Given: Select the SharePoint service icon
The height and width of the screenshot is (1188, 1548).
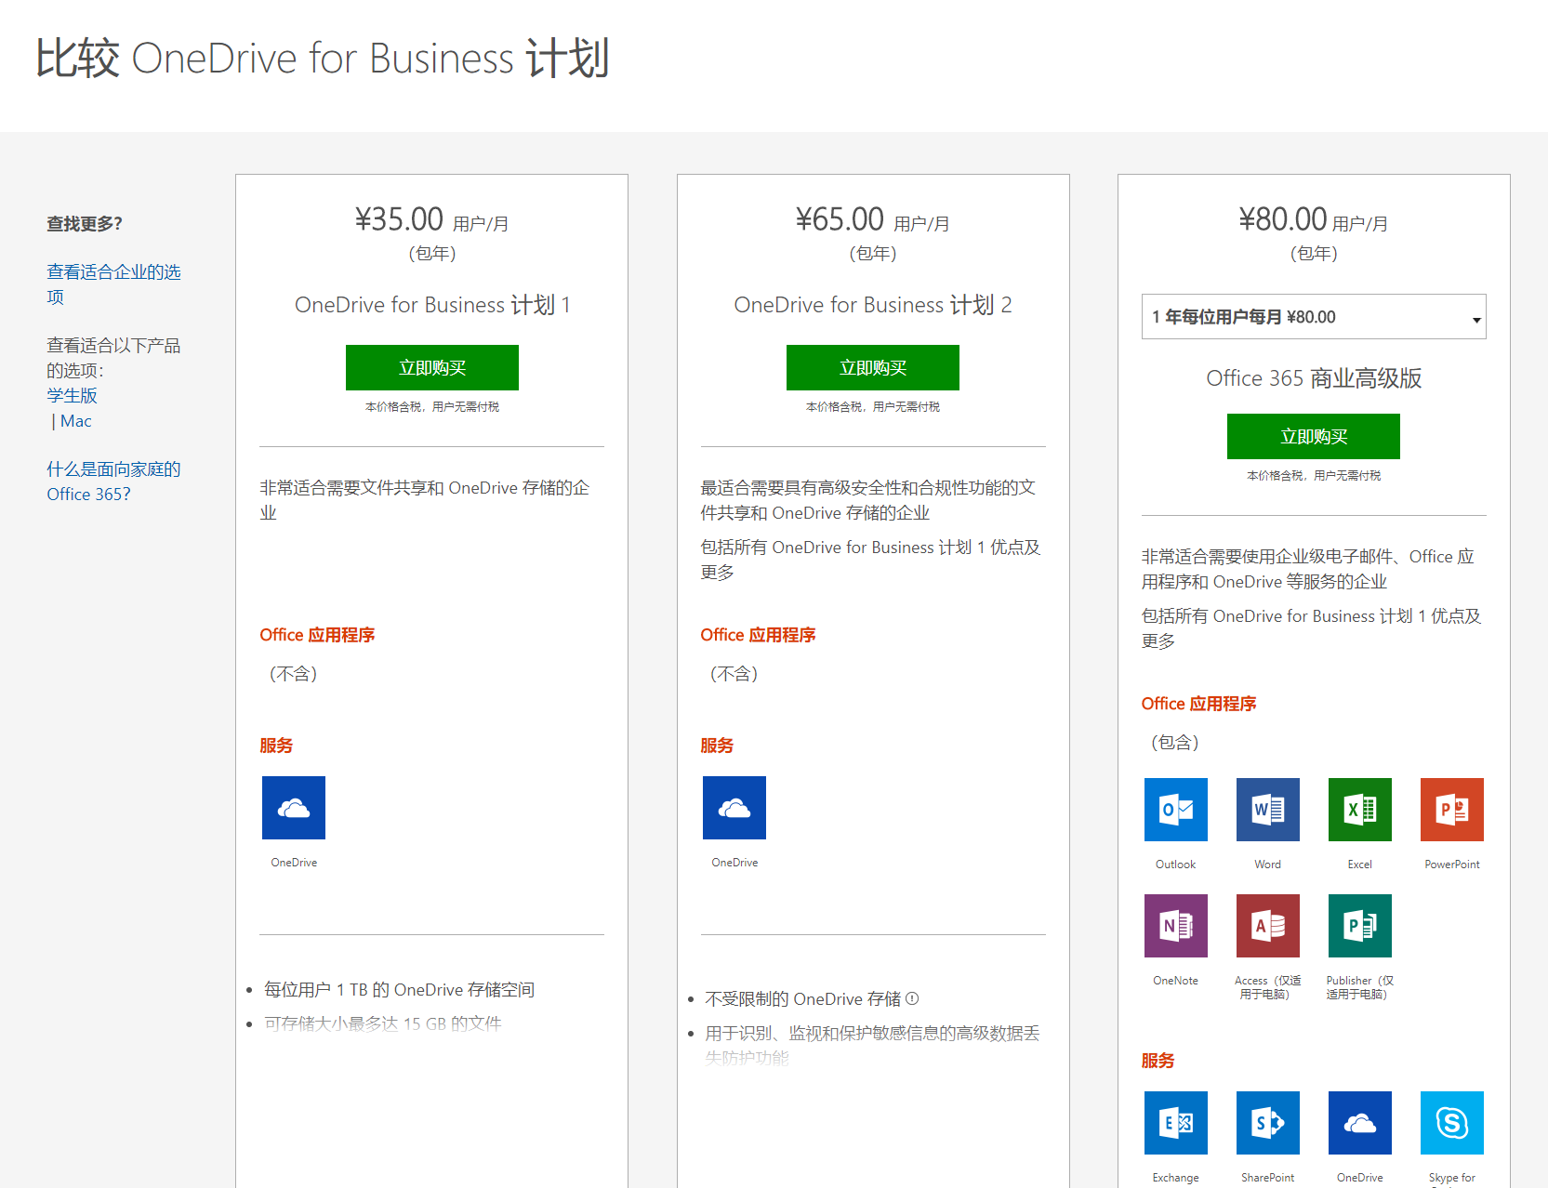Looking at the screenshot, I should point(1267,1123).
